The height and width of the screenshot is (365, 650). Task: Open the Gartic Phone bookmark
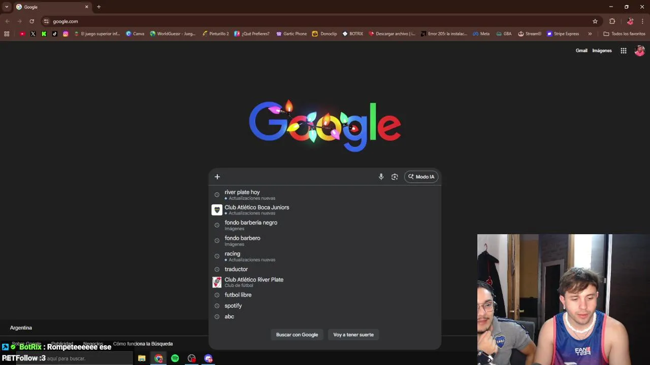tap(291, 34)
